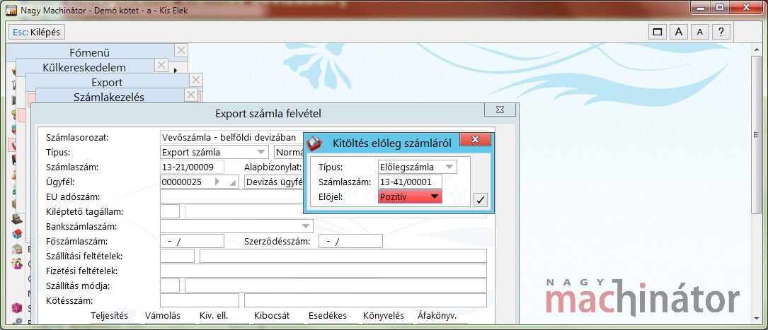Click the EU adószám input field
The width and height of the screenshot is (768, 330).
[231, 196]
